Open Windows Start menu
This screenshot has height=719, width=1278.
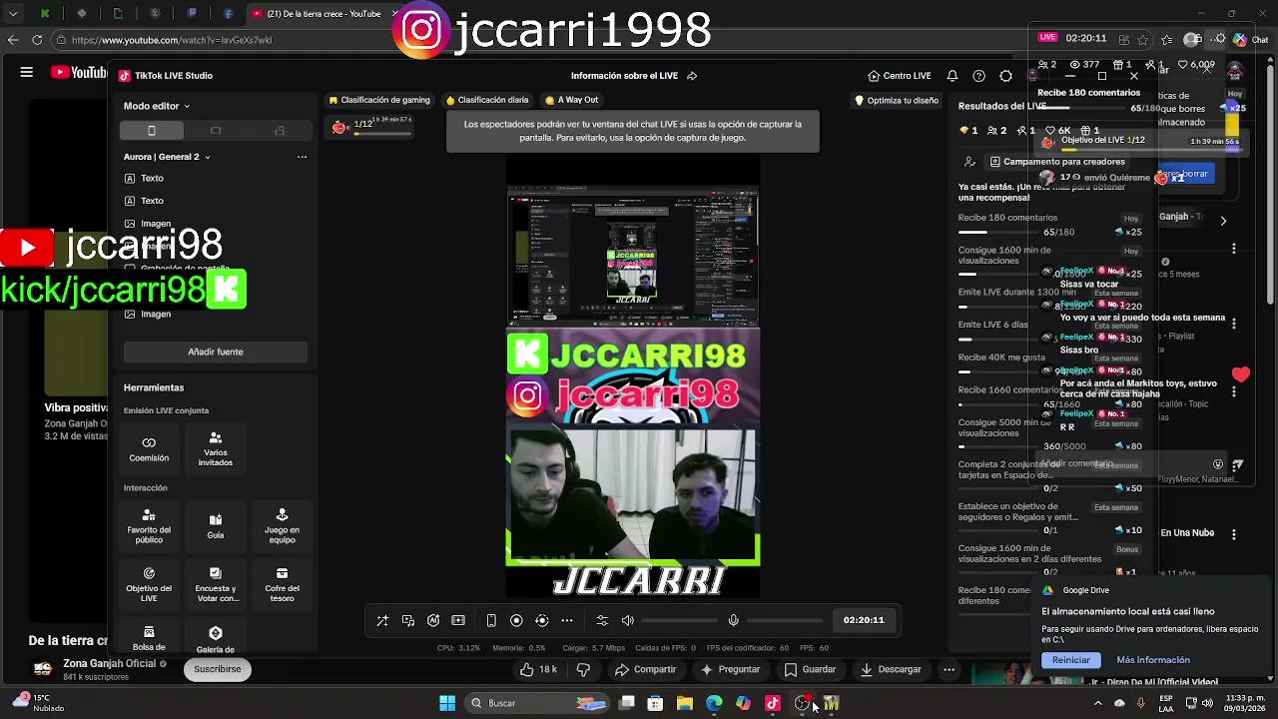tap(447, 703)
